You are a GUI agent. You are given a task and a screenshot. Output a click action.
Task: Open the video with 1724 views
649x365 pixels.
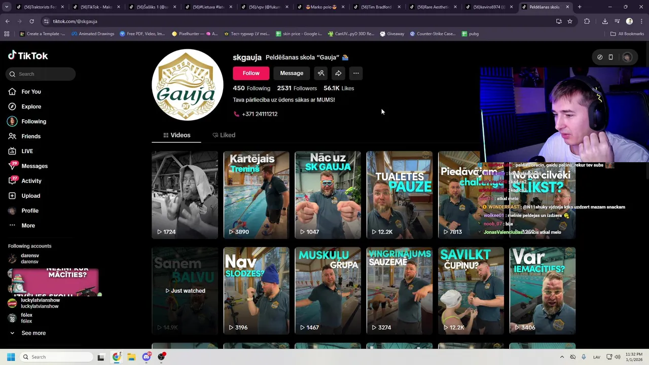185,195
